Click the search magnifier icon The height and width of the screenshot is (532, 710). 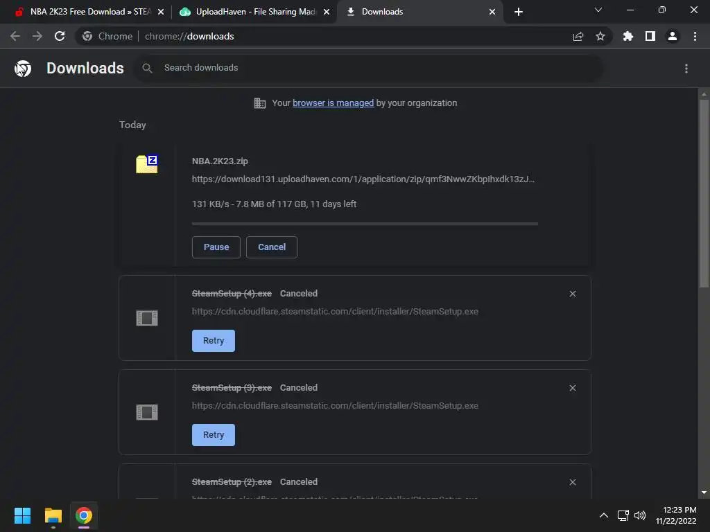pyautogui.click(x=147, y=68)
